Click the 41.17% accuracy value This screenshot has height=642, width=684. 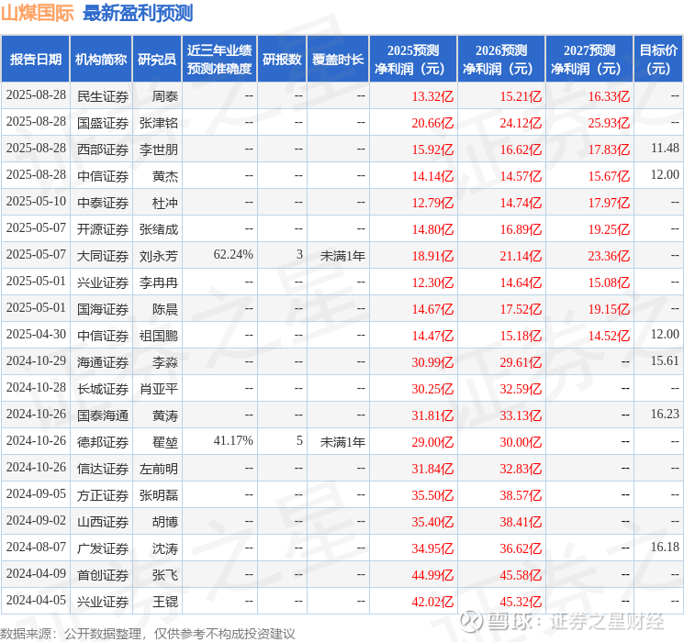tap(233, 440)
